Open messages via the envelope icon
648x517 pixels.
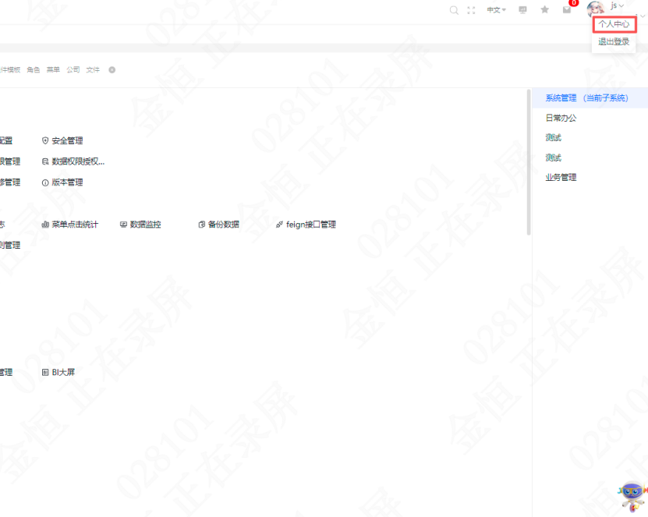pyautogui.click(x=567, y=9)
